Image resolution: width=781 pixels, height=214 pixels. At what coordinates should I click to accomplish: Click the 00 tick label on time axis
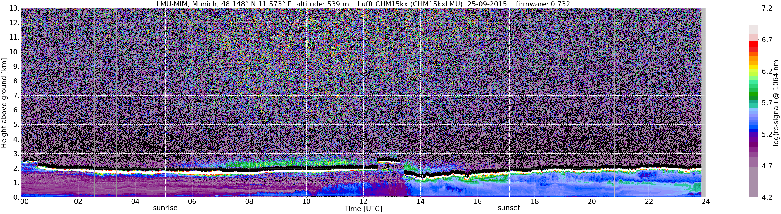[24, 202]
